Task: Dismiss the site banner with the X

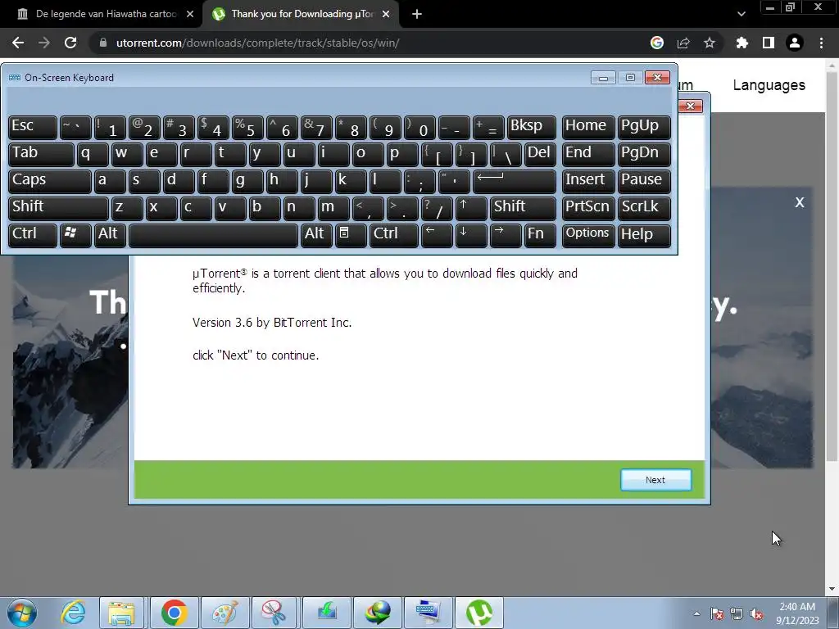Action: click(800, 202)
